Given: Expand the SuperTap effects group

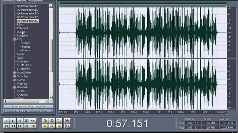Looking at the screenshot, I should click(x=15, y=76).
